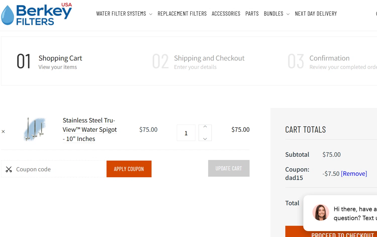This screenshot has width=377, height=237.
Task: Click the quantity number field
Action: [186, 133]
